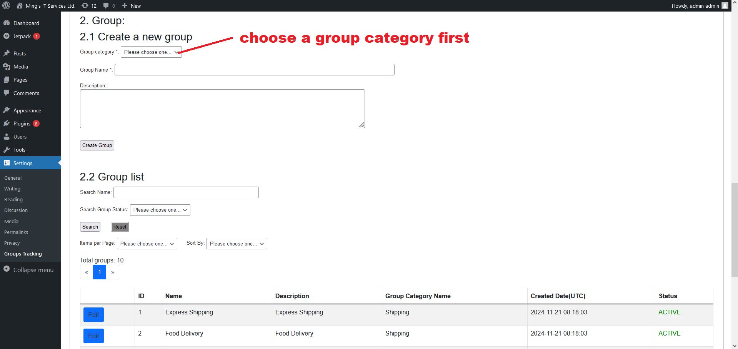The width and height of the screenshot is (738, 349).
Task: Open the Group category dropdown
Action: tap(151, 52)
